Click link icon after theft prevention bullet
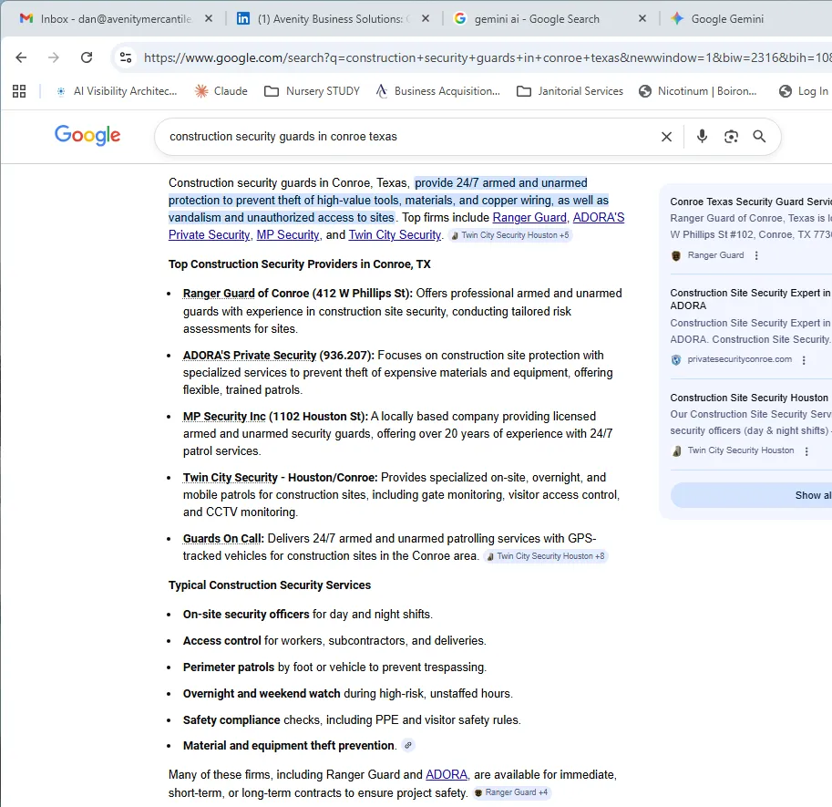832x807 pixels. click(x=407, y=745)
